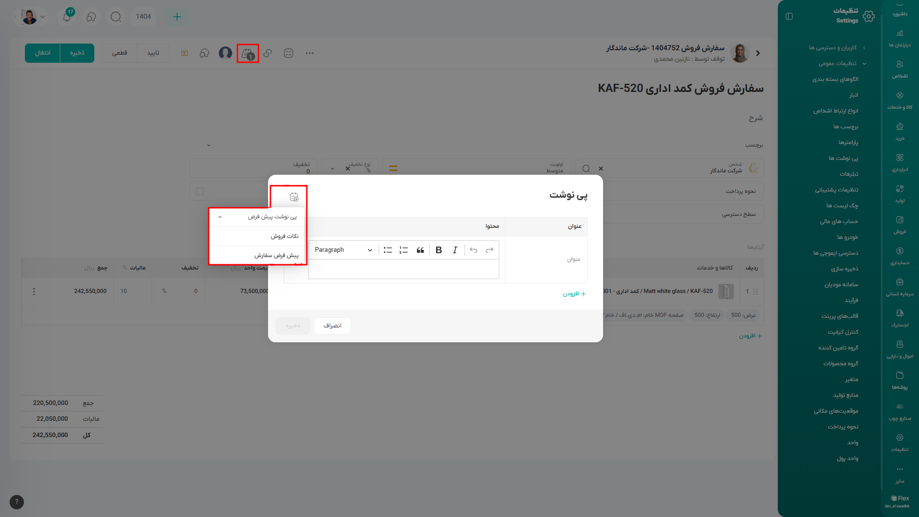Apply numbered list formatting

click(403, 250)
